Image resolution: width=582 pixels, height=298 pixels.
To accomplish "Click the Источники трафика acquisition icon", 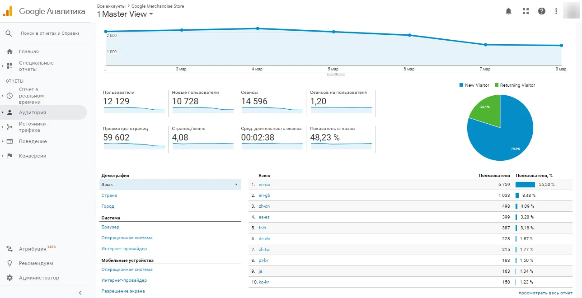I will pos(9,127).
